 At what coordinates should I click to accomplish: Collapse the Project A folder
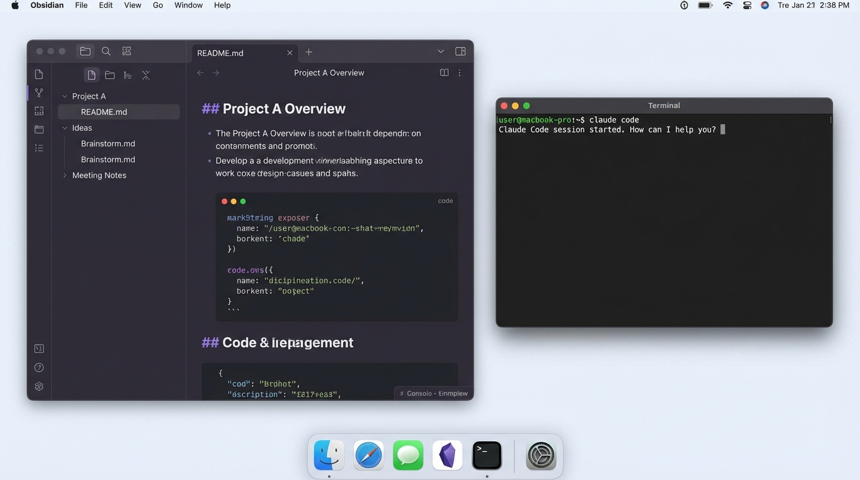coord(64,96)
